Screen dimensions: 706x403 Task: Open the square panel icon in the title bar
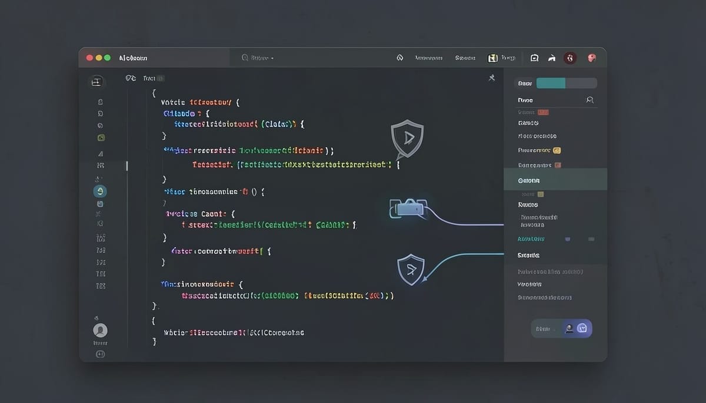[534, 58]
